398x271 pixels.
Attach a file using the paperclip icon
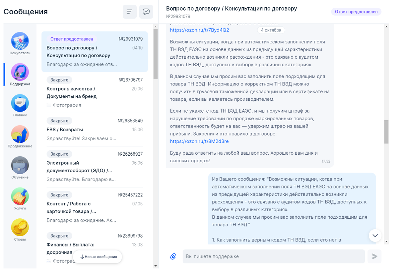(172, 256)
